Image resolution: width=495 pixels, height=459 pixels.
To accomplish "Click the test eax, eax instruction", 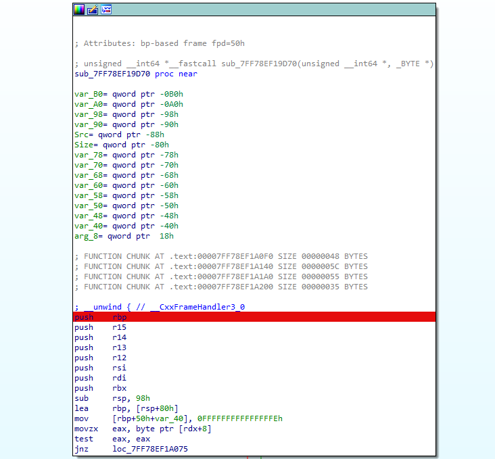I will coord(112,439).
